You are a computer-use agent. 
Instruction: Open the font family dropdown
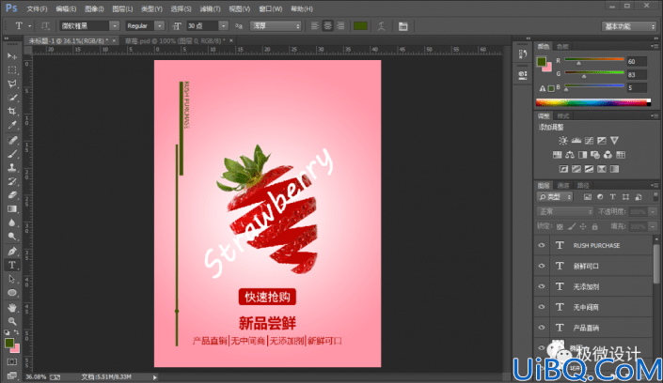click(x=114, y=26)
